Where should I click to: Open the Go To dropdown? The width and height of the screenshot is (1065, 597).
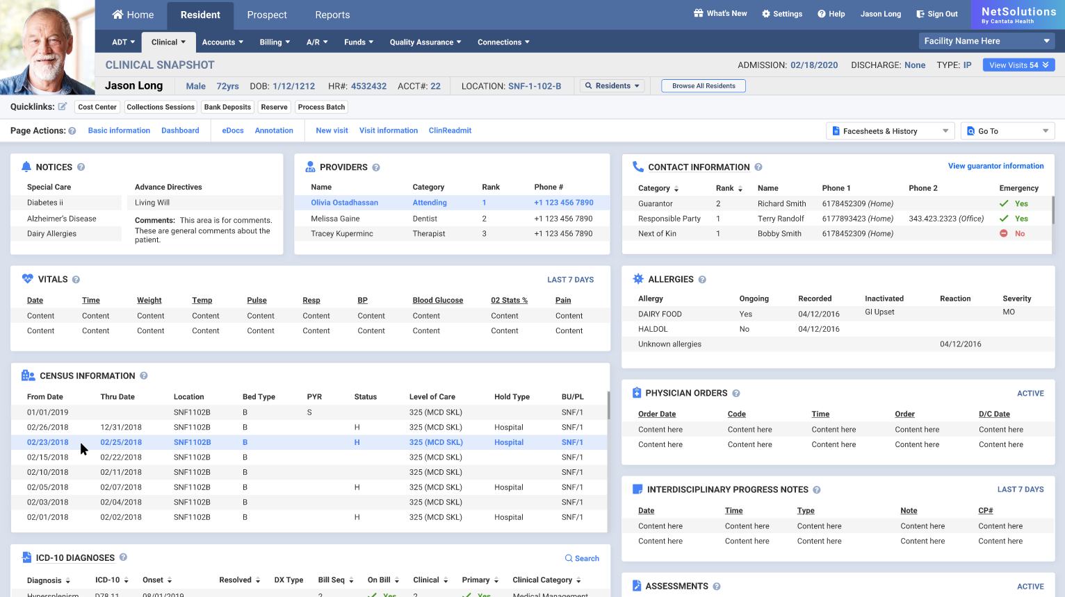[1007, 131]
